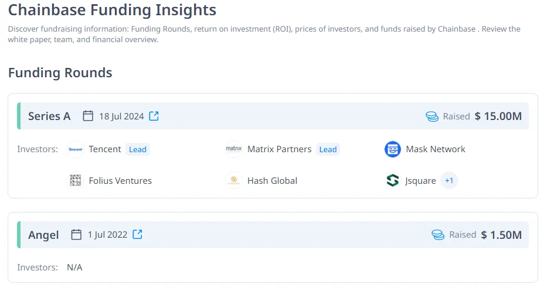Viewport: 544px width, 288px height.
Task: Open the Matrix Partners investor link
Action: tap(279, 149)
